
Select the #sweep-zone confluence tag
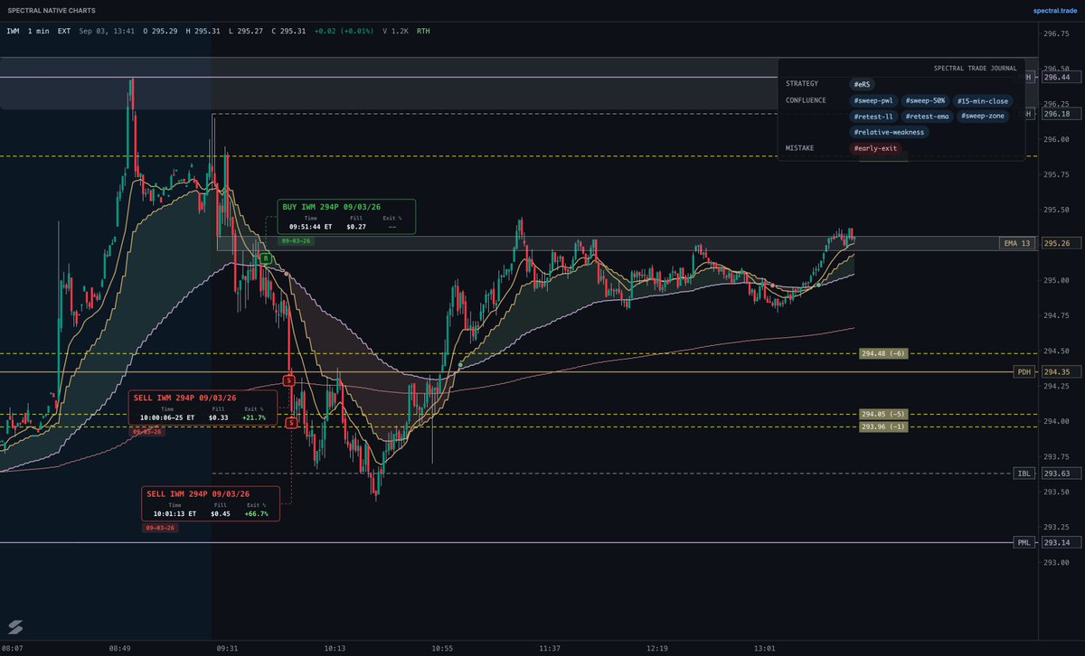[x=983, y=117]
